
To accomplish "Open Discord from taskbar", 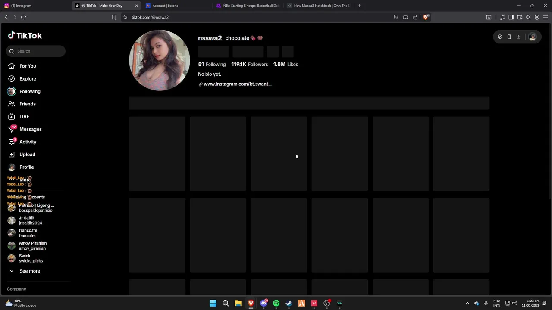I will (x=263, y=303).
